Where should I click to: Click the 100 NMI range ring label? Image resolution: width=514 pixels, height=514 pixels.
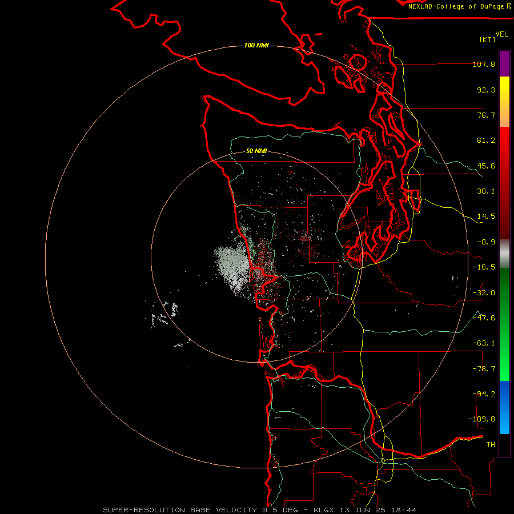coord(256,45)
